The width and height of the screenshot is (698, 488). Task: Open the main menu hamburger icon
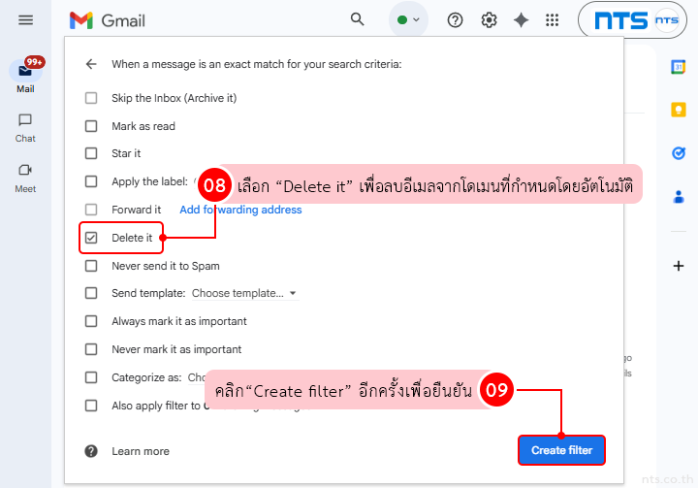[25, 20]
